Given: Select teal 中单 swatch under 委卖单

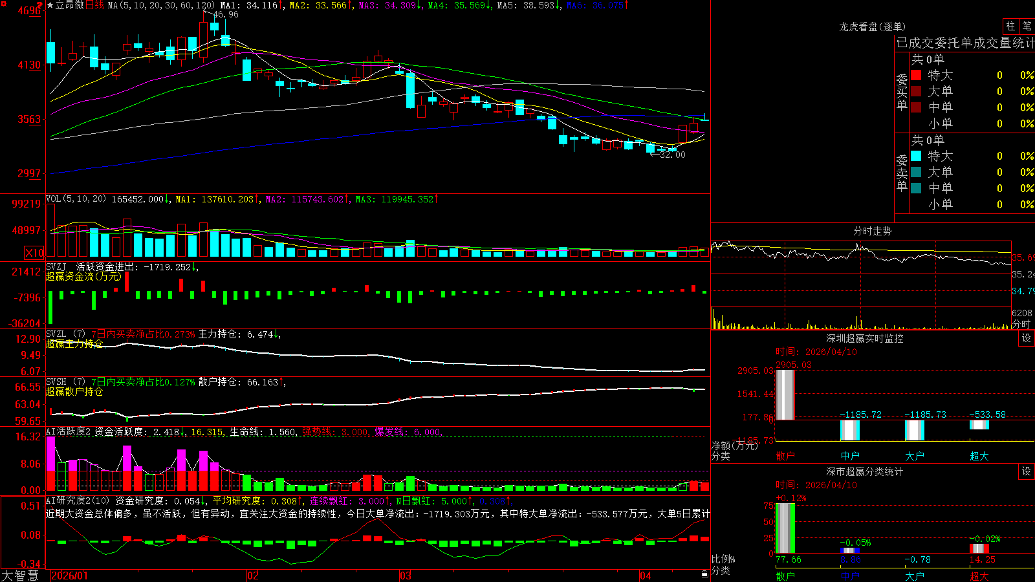Looking at the screenshot, I should click(x=916, y=188).
